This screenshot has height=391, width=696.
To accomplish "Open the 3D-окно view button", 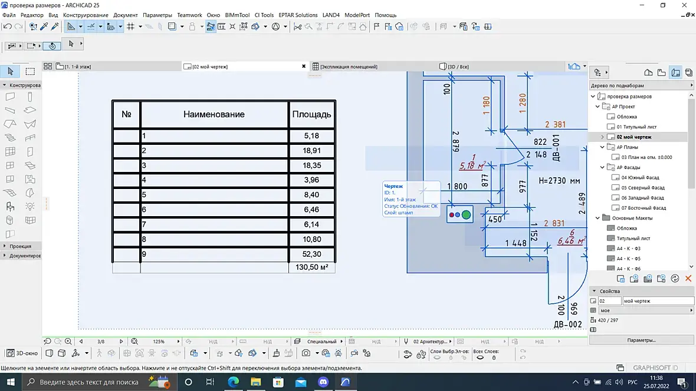I will (22, 353).
